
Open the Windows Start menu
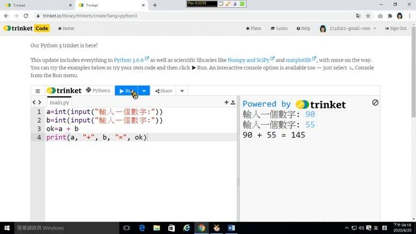click(x=7, y=228)
